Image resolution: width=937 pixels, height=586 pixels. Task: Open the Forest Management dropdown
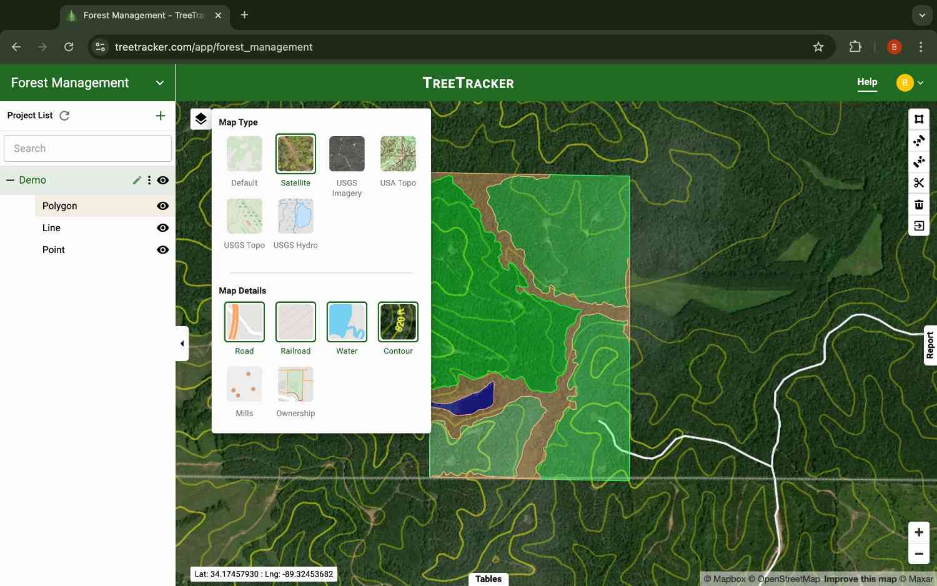tap(160, 82)
